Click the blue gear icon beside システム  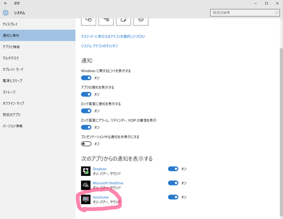pyautogui.click(x=6, y=12)
